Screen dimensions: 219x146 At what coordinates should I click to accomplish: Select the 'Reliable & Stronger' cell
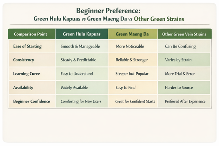pyautogui.click(x=132, y=60)
